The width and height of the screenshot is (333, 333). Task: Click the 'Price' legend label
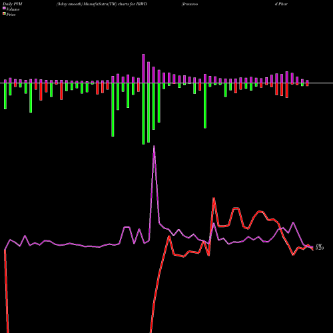11,15
